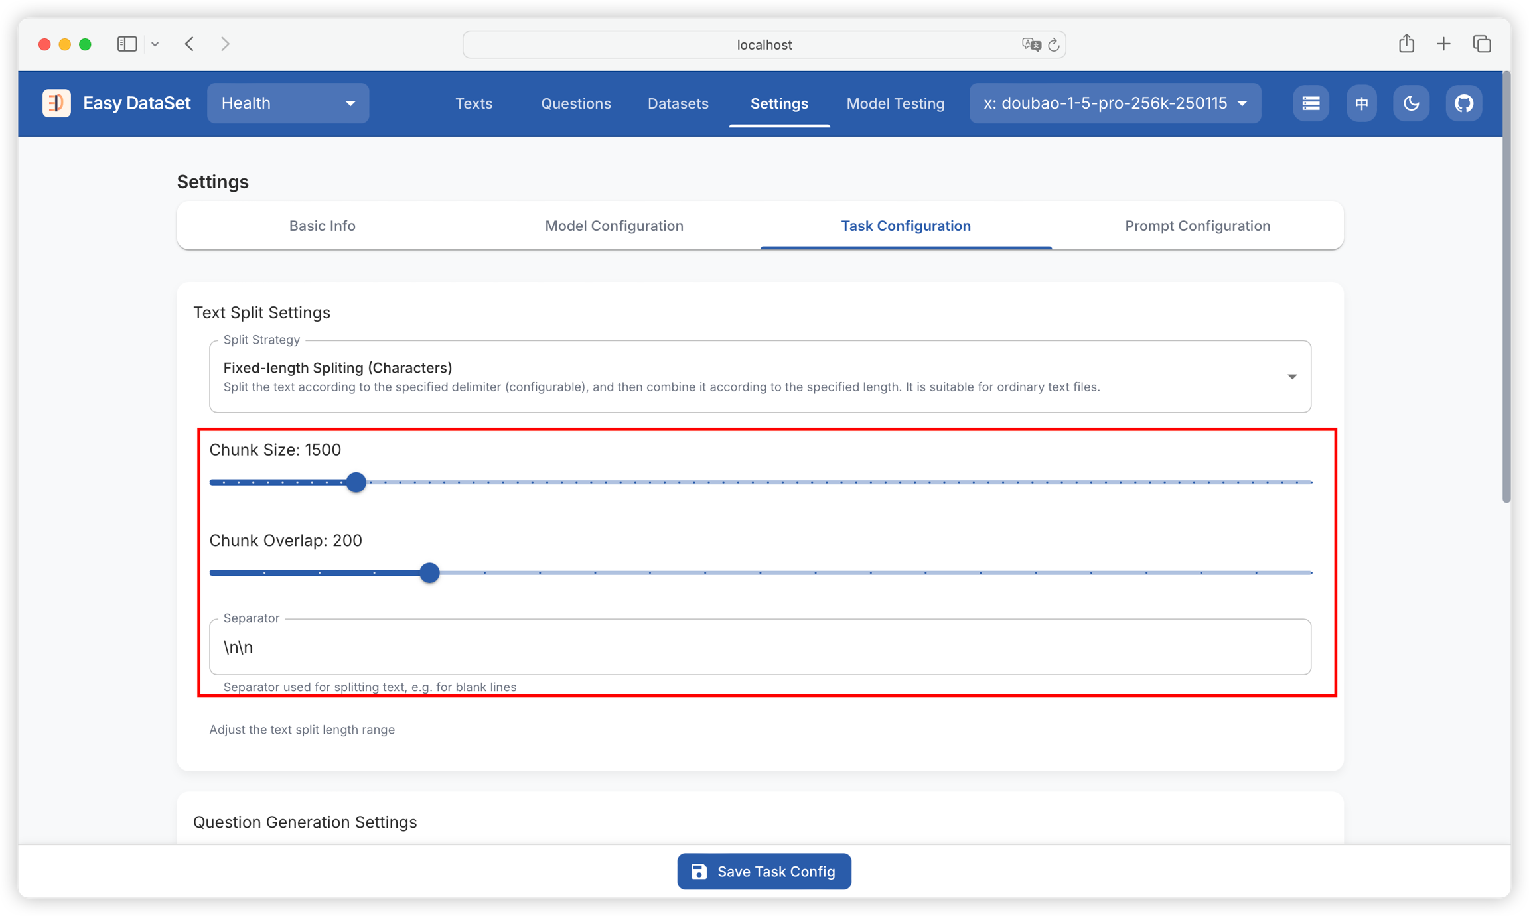Screen dimensions: 1529x916
Task: Open a new browser tab with plus
Action: pyautogui.click(x=1443, y=44)
